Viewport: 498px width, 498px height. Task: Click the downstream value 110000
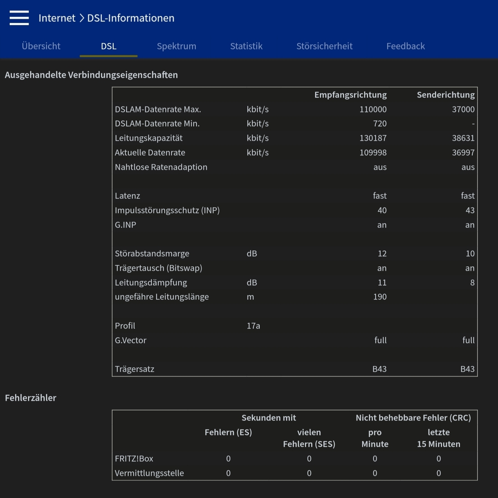coord(373,109)
